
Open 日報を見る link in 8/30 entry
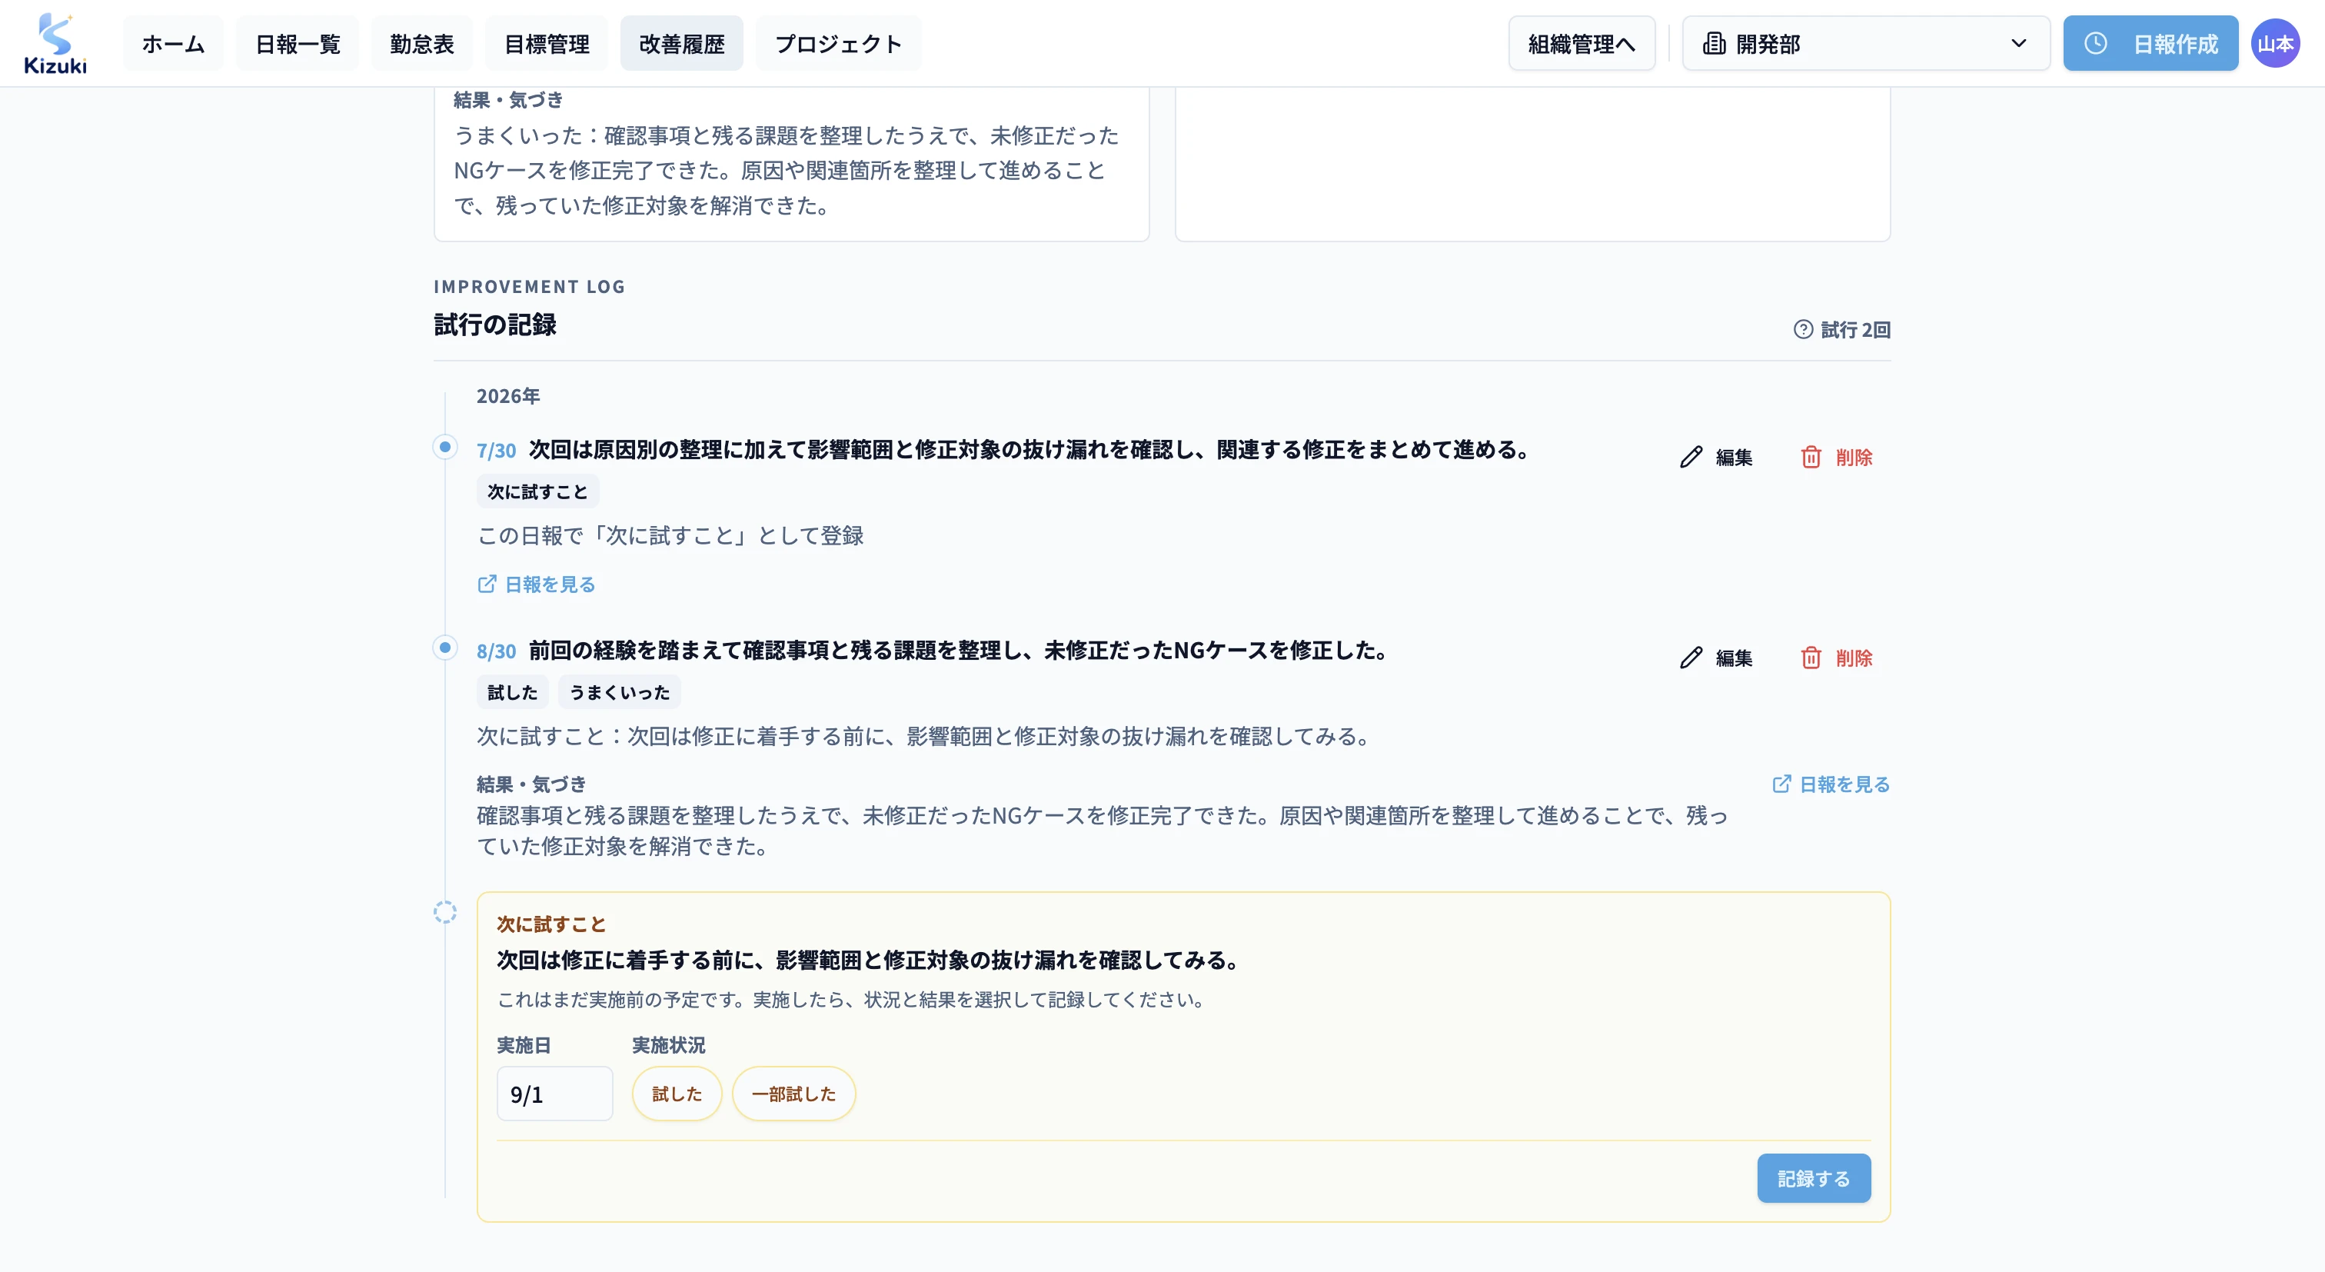[1831, 784]
